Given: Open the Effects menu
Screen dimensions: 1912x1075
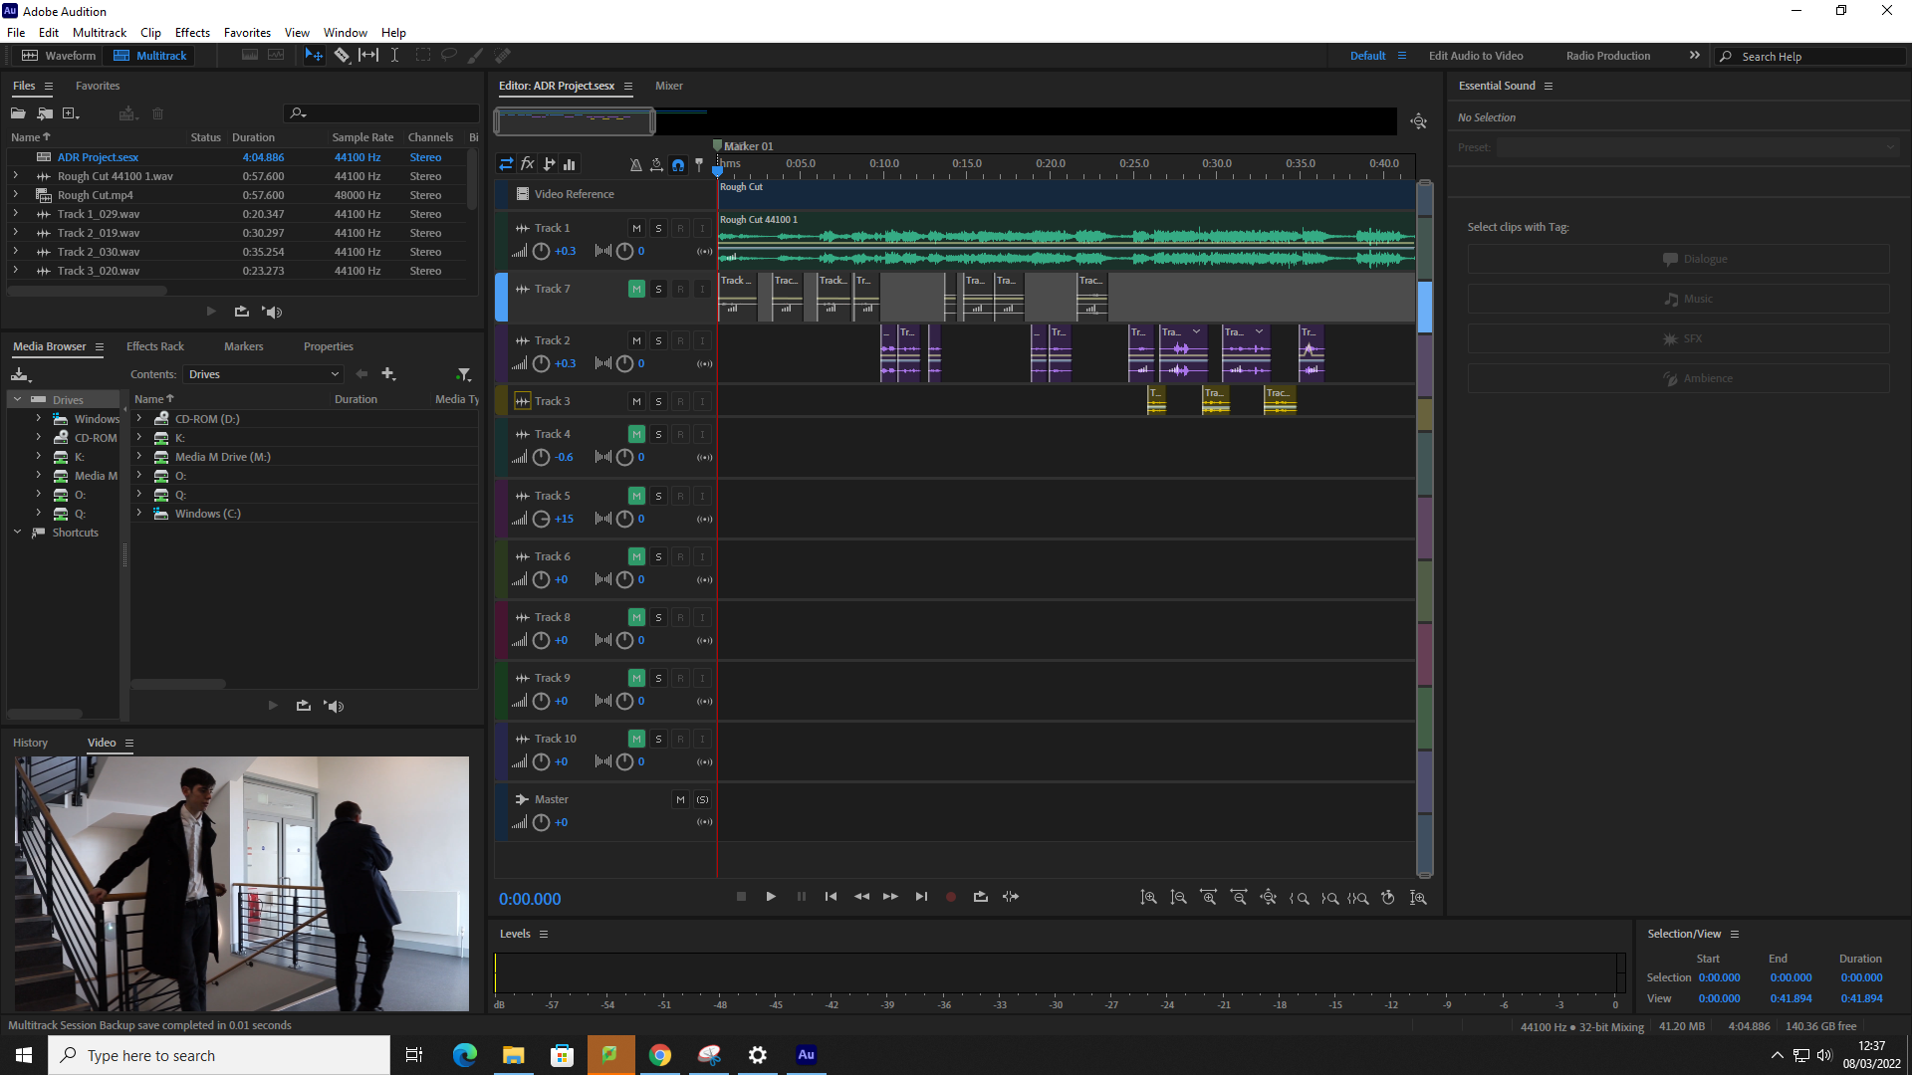Looking at the screenshot, I should [192, 32].
